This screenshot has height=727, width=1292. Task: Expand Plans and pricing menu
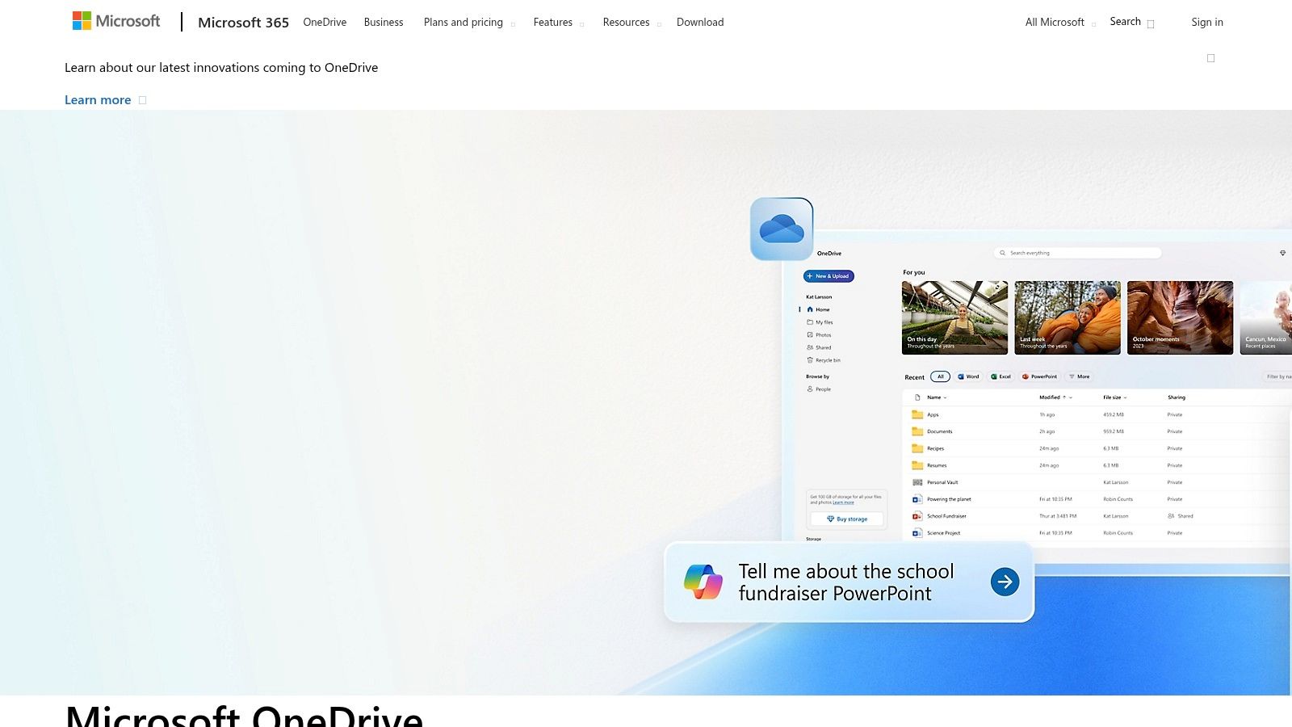coord(469,23)
